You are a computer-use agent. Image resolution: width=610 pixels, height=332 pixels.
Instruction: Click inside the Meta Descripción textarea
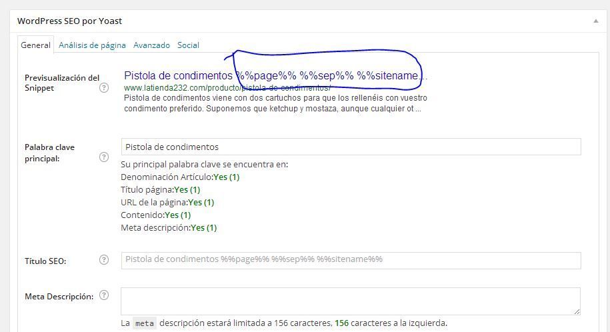[351, 301]
